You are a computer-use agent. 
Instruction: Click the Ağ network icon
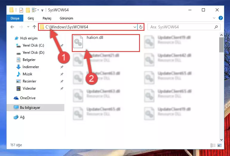(x=16, y=117)
